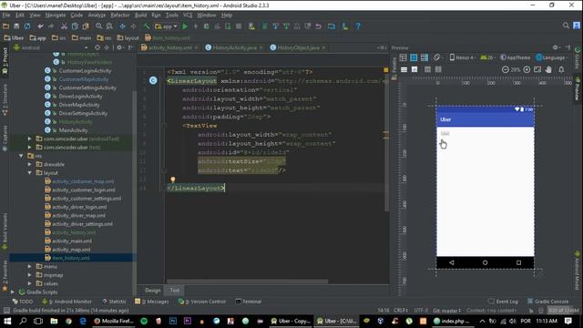Select item_history.xml in the project tree
Viewport: 583px width, 328px height.
point(71,258)
